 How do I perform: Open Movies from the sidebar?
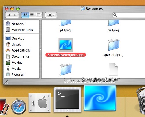point(14,63)
